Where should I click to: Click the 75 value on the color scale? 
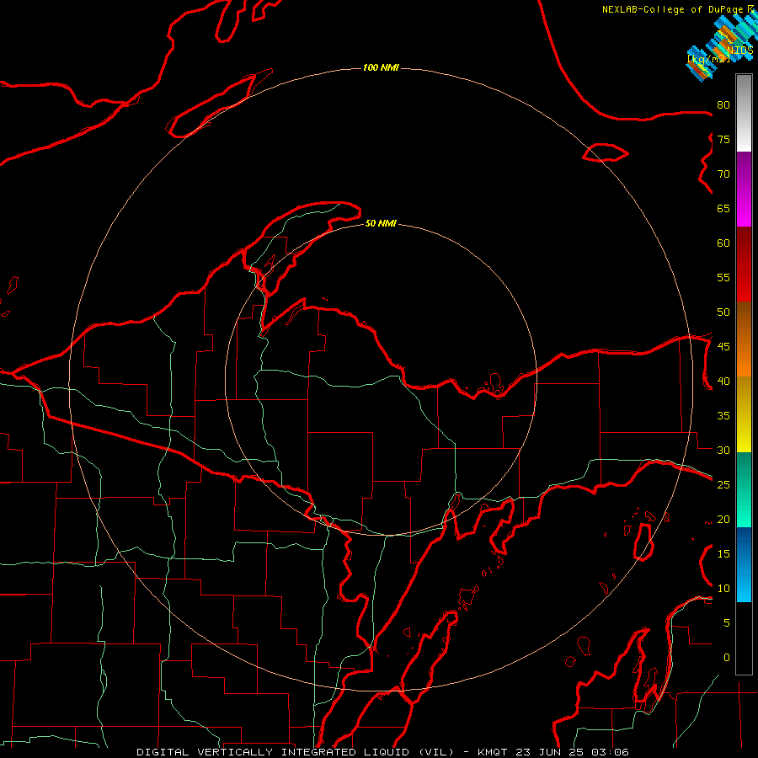pyautogui.click(x=723, y=139)
